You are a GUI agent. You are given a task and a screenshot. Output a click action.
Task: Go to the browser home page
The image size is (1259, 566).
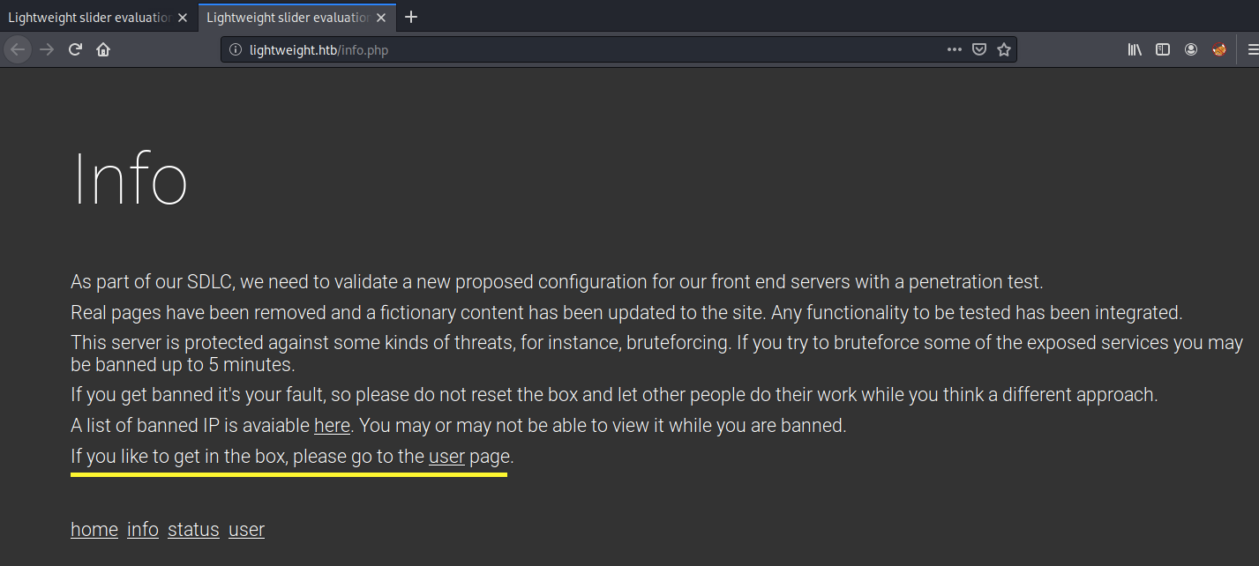coord(103,50)
